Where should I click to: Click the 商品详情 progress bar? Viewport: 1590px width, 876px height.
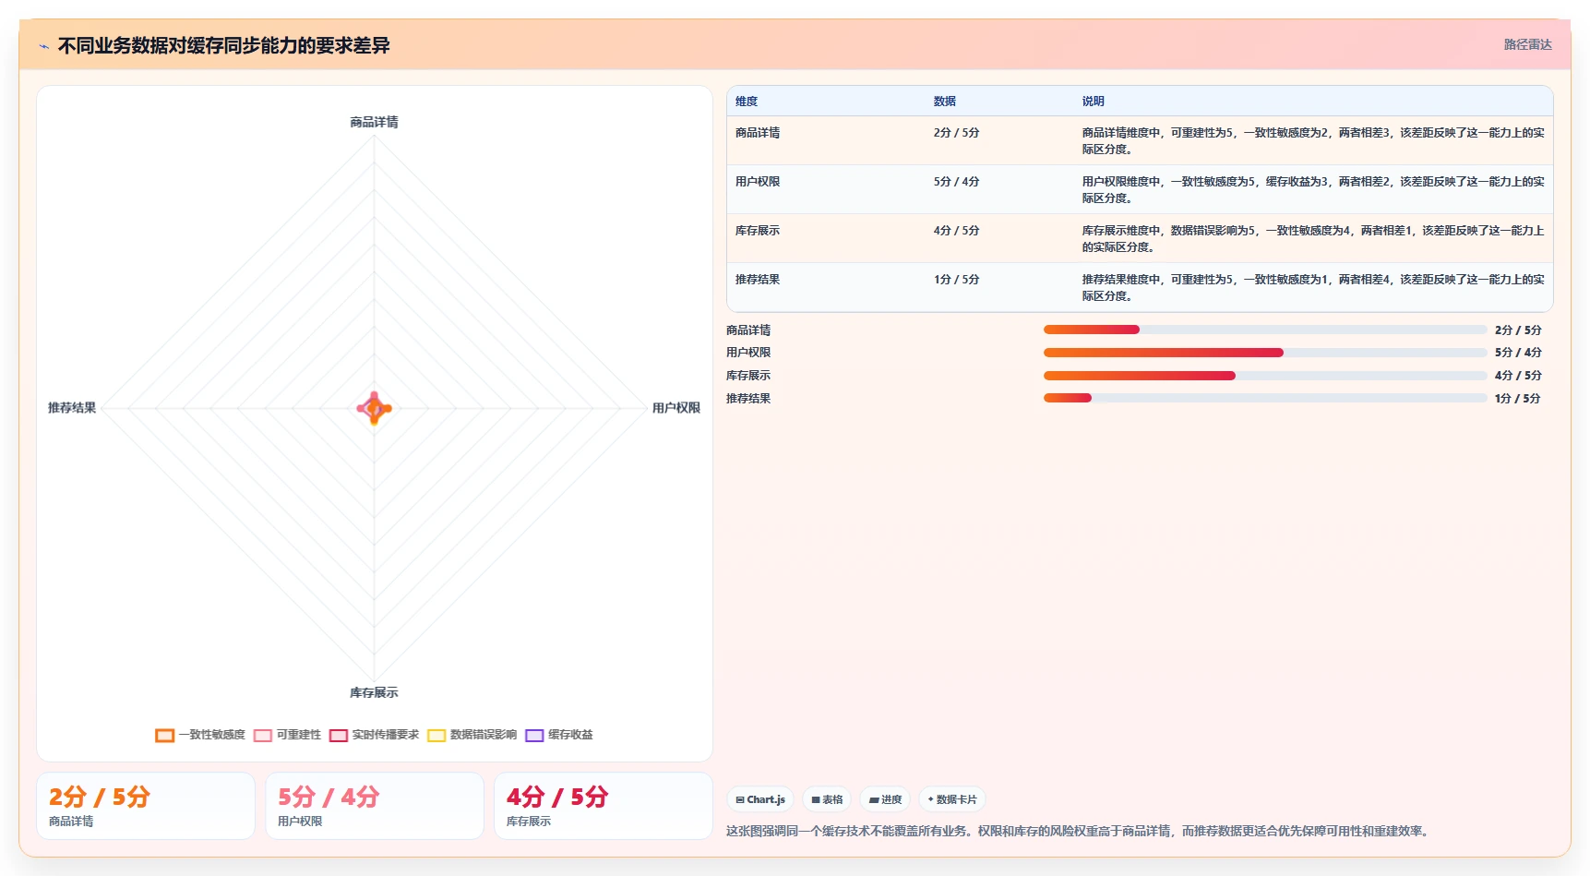pyautogui.click(x=1264, y=330)
